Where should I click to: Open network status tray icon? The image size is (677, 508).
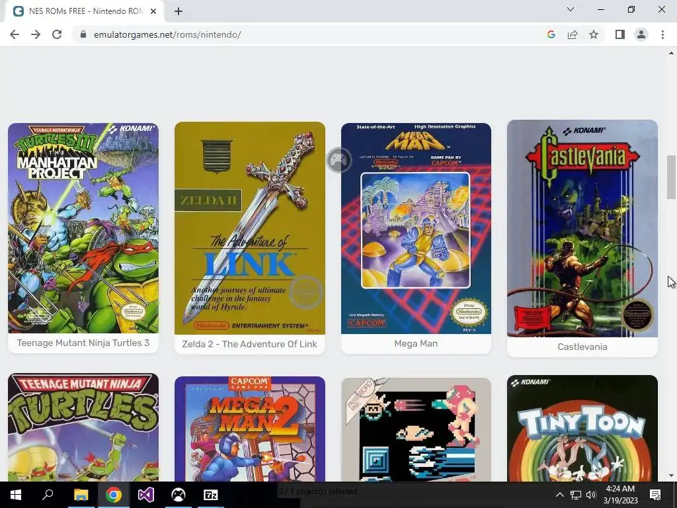pyautogui.click(x=576, y=495)
